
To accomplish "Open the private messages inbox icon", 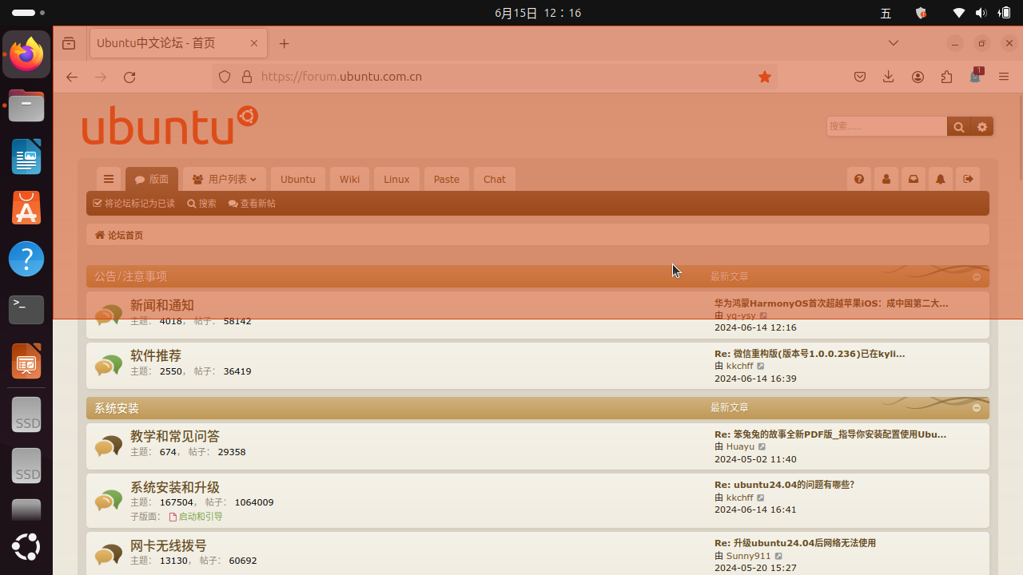I will point(914,179).
